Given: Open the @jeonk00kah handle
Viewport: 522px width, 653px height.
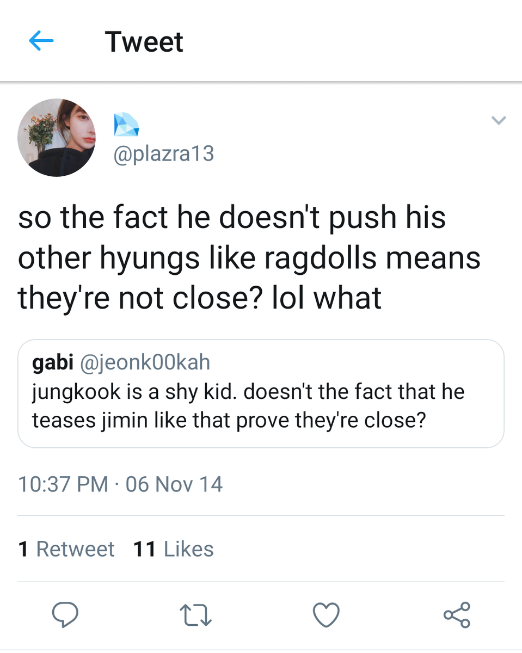Looking at the screenshot, I should 145,362.
